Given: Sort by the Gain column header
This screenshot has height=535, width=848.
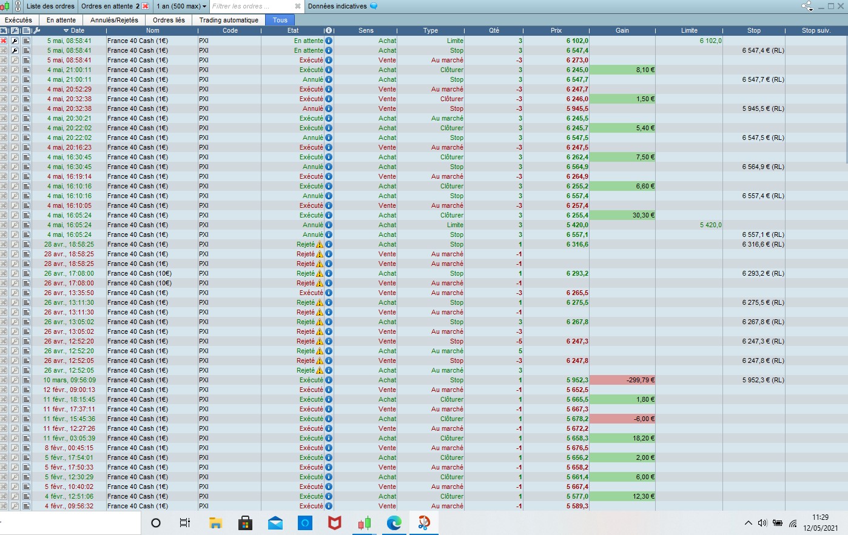Looking at the screenshot, I should [622, 30].
